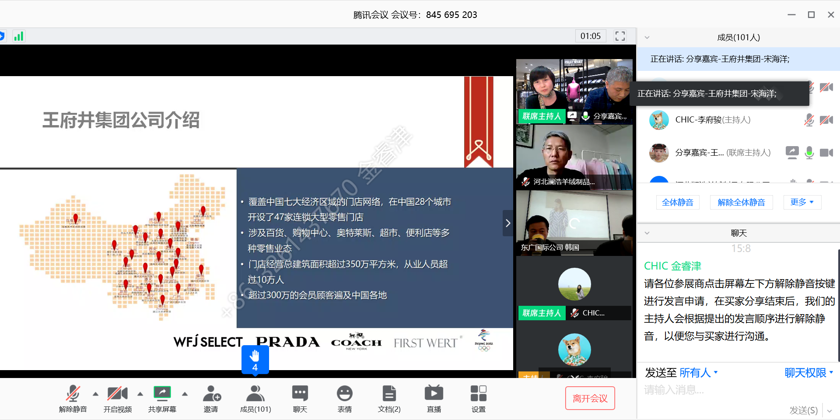Screen dimensions: 840x420
Task: Click chat sender name CHIC 金睿津
Action: pos(672,266)
